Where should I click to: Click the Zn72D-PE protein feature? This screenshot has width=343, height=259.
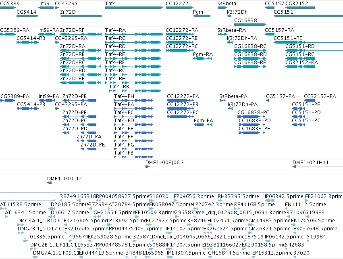tap(88, 149)
